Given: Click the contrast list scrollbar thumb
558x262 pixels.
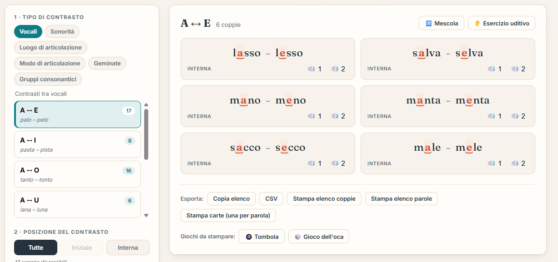Looking at the screenshot, I should point(146,134).
